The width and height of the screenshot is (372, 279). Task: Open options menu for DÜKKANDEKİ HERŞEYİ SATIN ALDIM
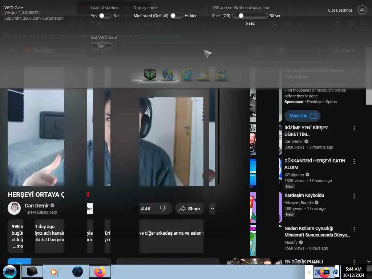[354, 162]
